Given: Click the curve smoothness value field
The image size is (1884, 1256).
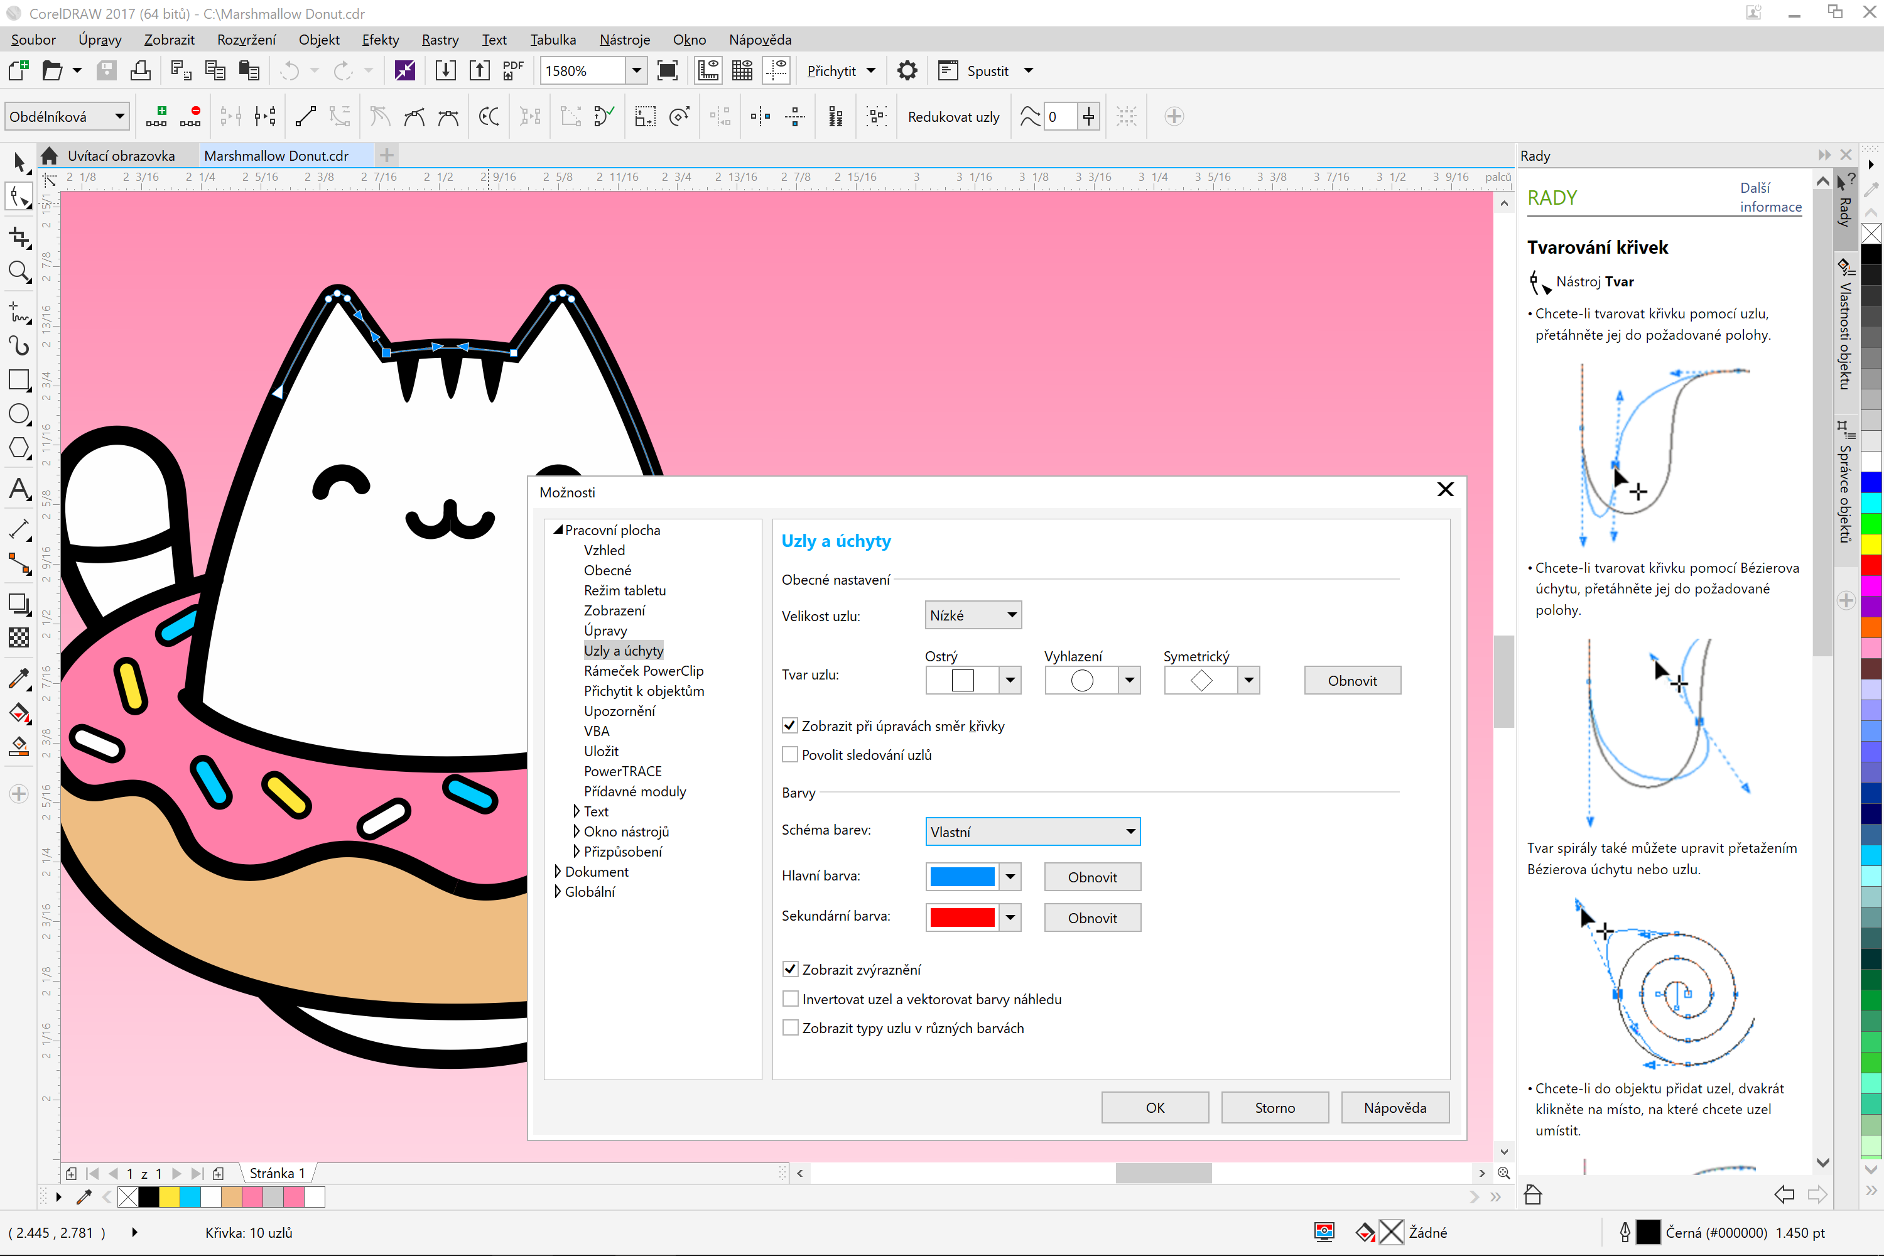Looking at the screenshot, I should (1061, 116).
